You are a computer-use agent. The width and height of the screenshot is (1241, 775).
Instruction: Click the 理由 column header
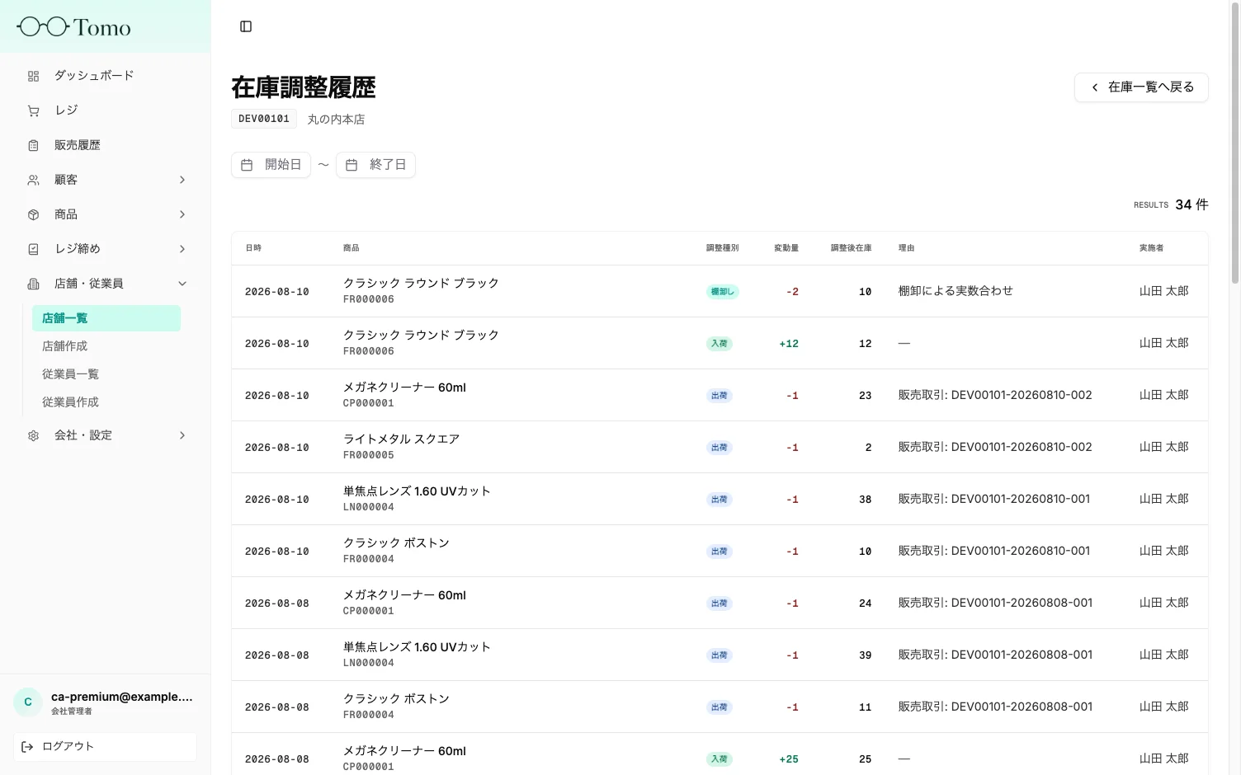tap(907, 248)
